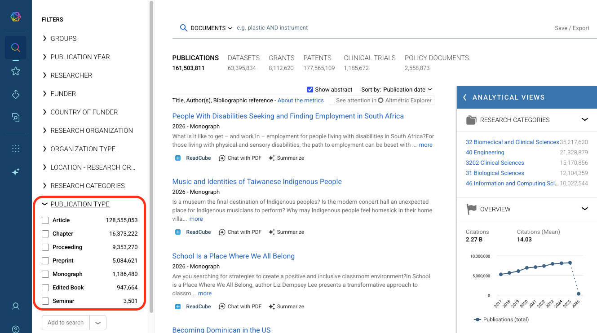The image size is (597, 333).
Task: Check the Article publication type checkbox
Action: coord(45,220)
